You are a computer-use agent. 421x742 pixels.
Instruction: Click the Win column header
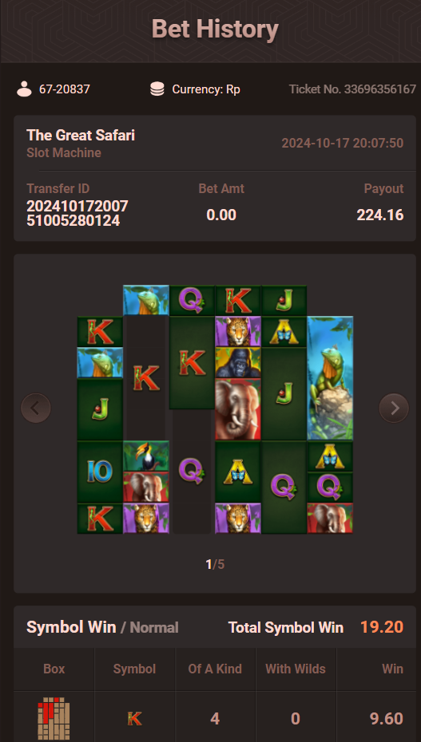392,669
